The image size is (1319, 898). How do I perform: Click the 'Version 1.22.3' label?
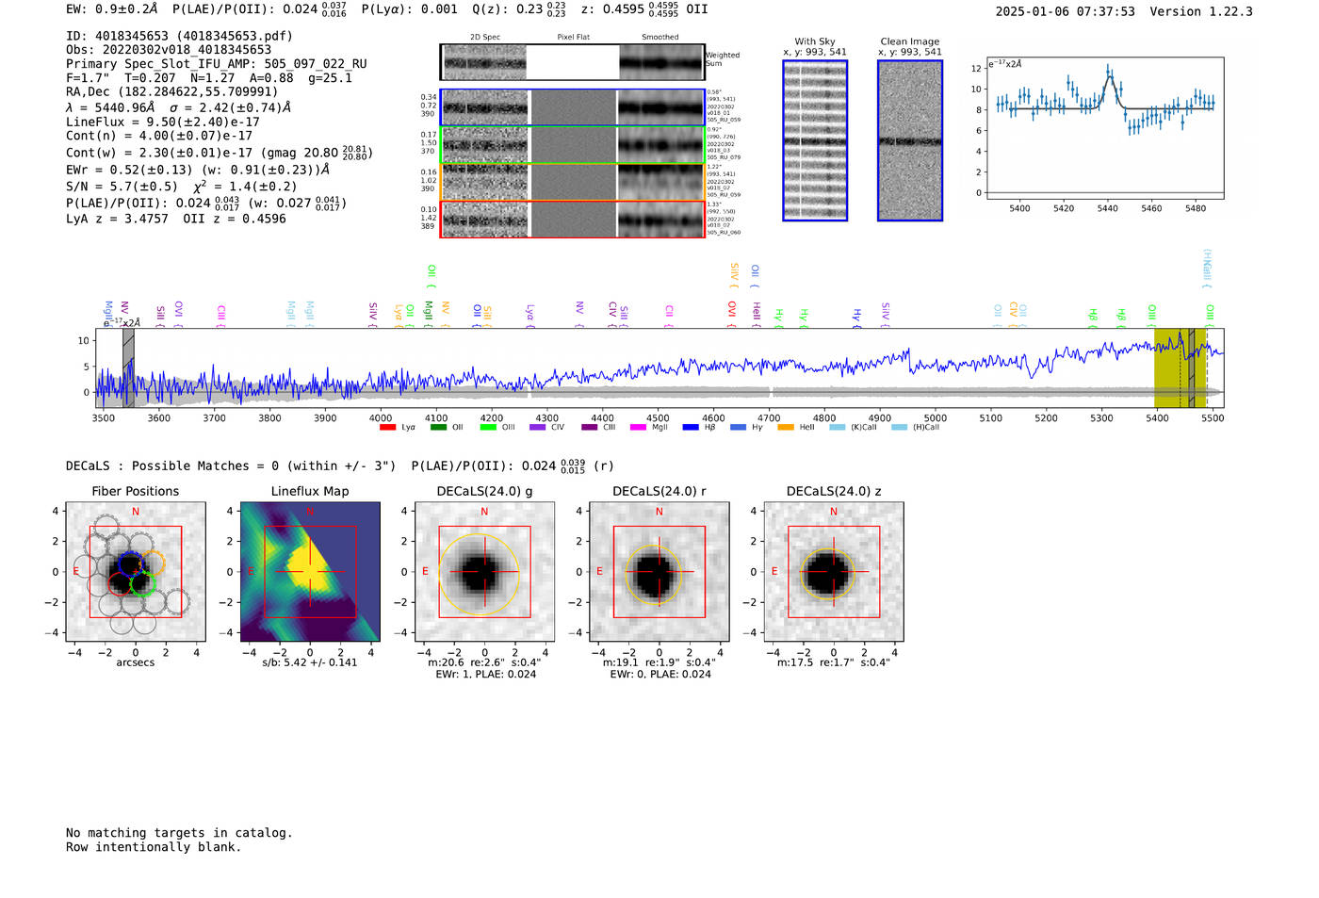pyautogui.click(x=1201, y=11)
